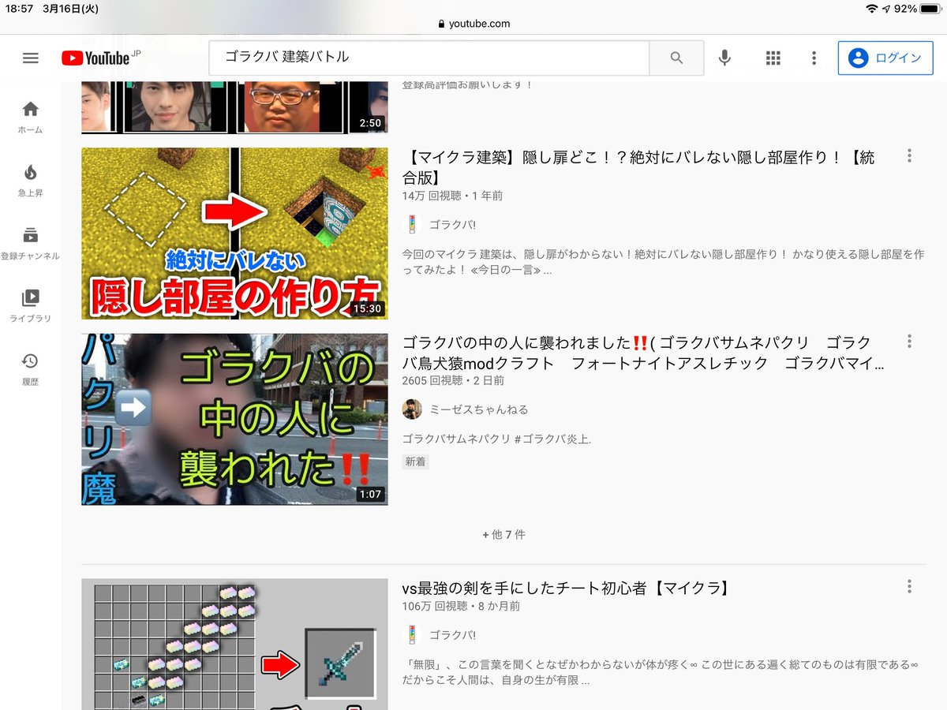Open 履歴 history in the sidebar
947x710 pixels.
click(x=31, y=369)
